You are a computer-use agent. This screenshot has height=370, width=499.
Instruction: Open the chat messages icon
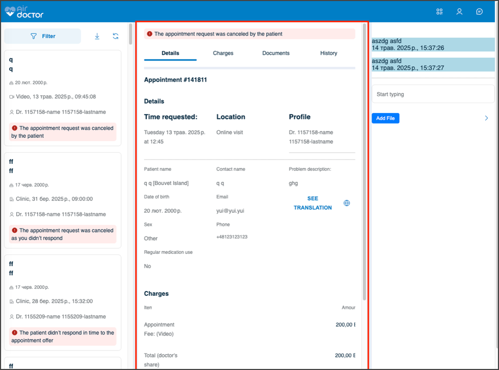click(x=479, y=12)
